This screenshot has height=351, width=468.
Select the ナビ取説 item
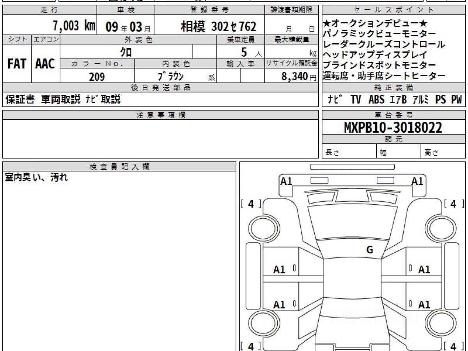(103, 100)
